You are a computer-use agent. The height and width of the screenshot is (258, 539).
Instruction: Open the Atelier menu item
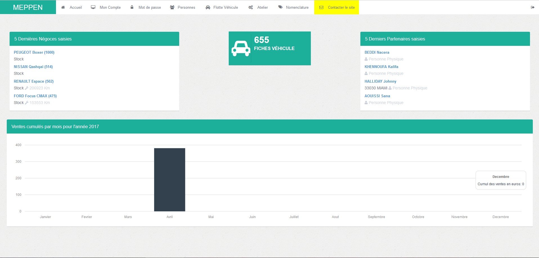(262, 7)
